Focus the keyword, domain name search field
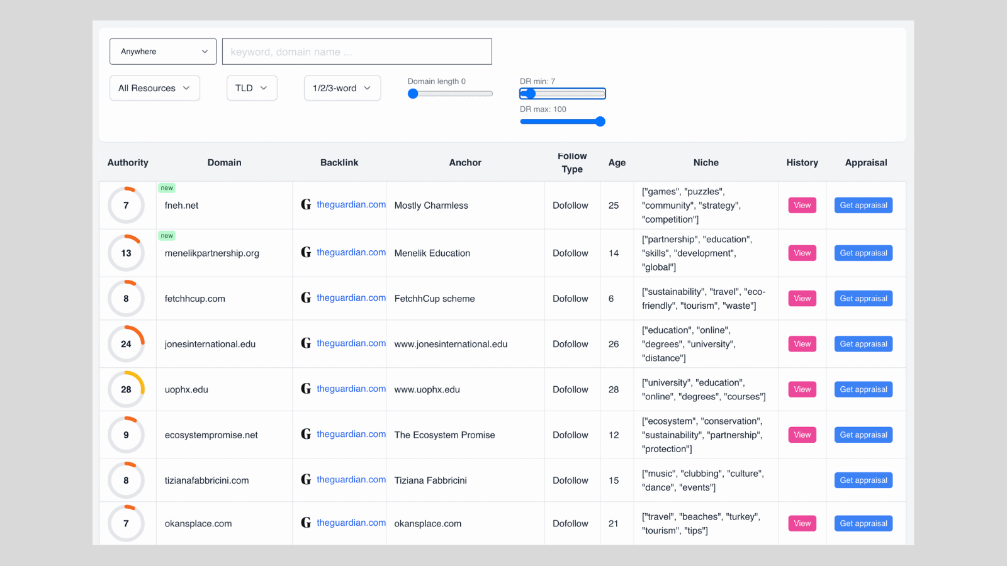Screen dimensions: 1007x566 (357, 52)
